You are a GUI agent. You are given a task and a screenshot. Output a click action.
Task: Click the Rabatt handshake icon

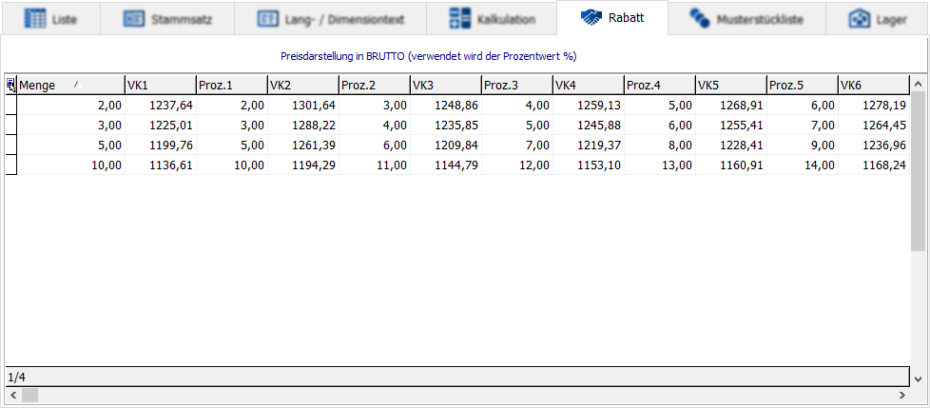[x=591, y=18]
